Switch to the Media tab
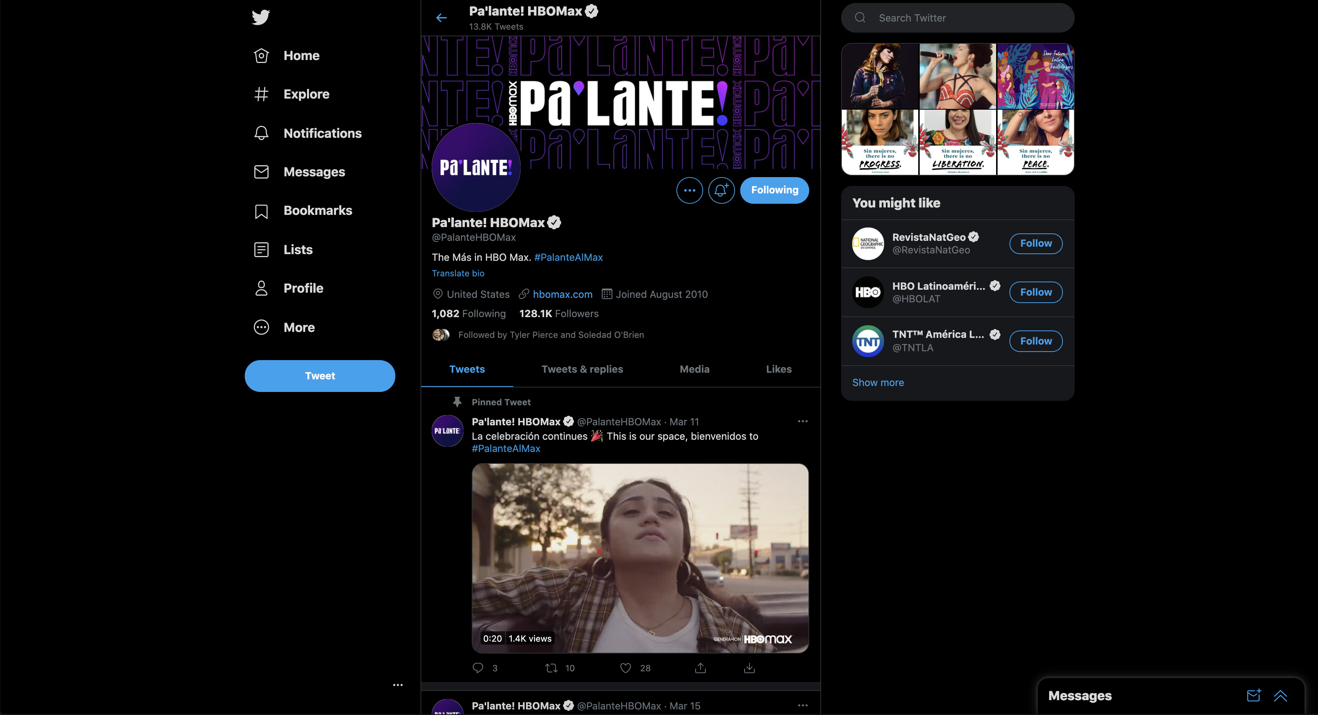This screenshot has width=1318, height=715. (694, 369)
